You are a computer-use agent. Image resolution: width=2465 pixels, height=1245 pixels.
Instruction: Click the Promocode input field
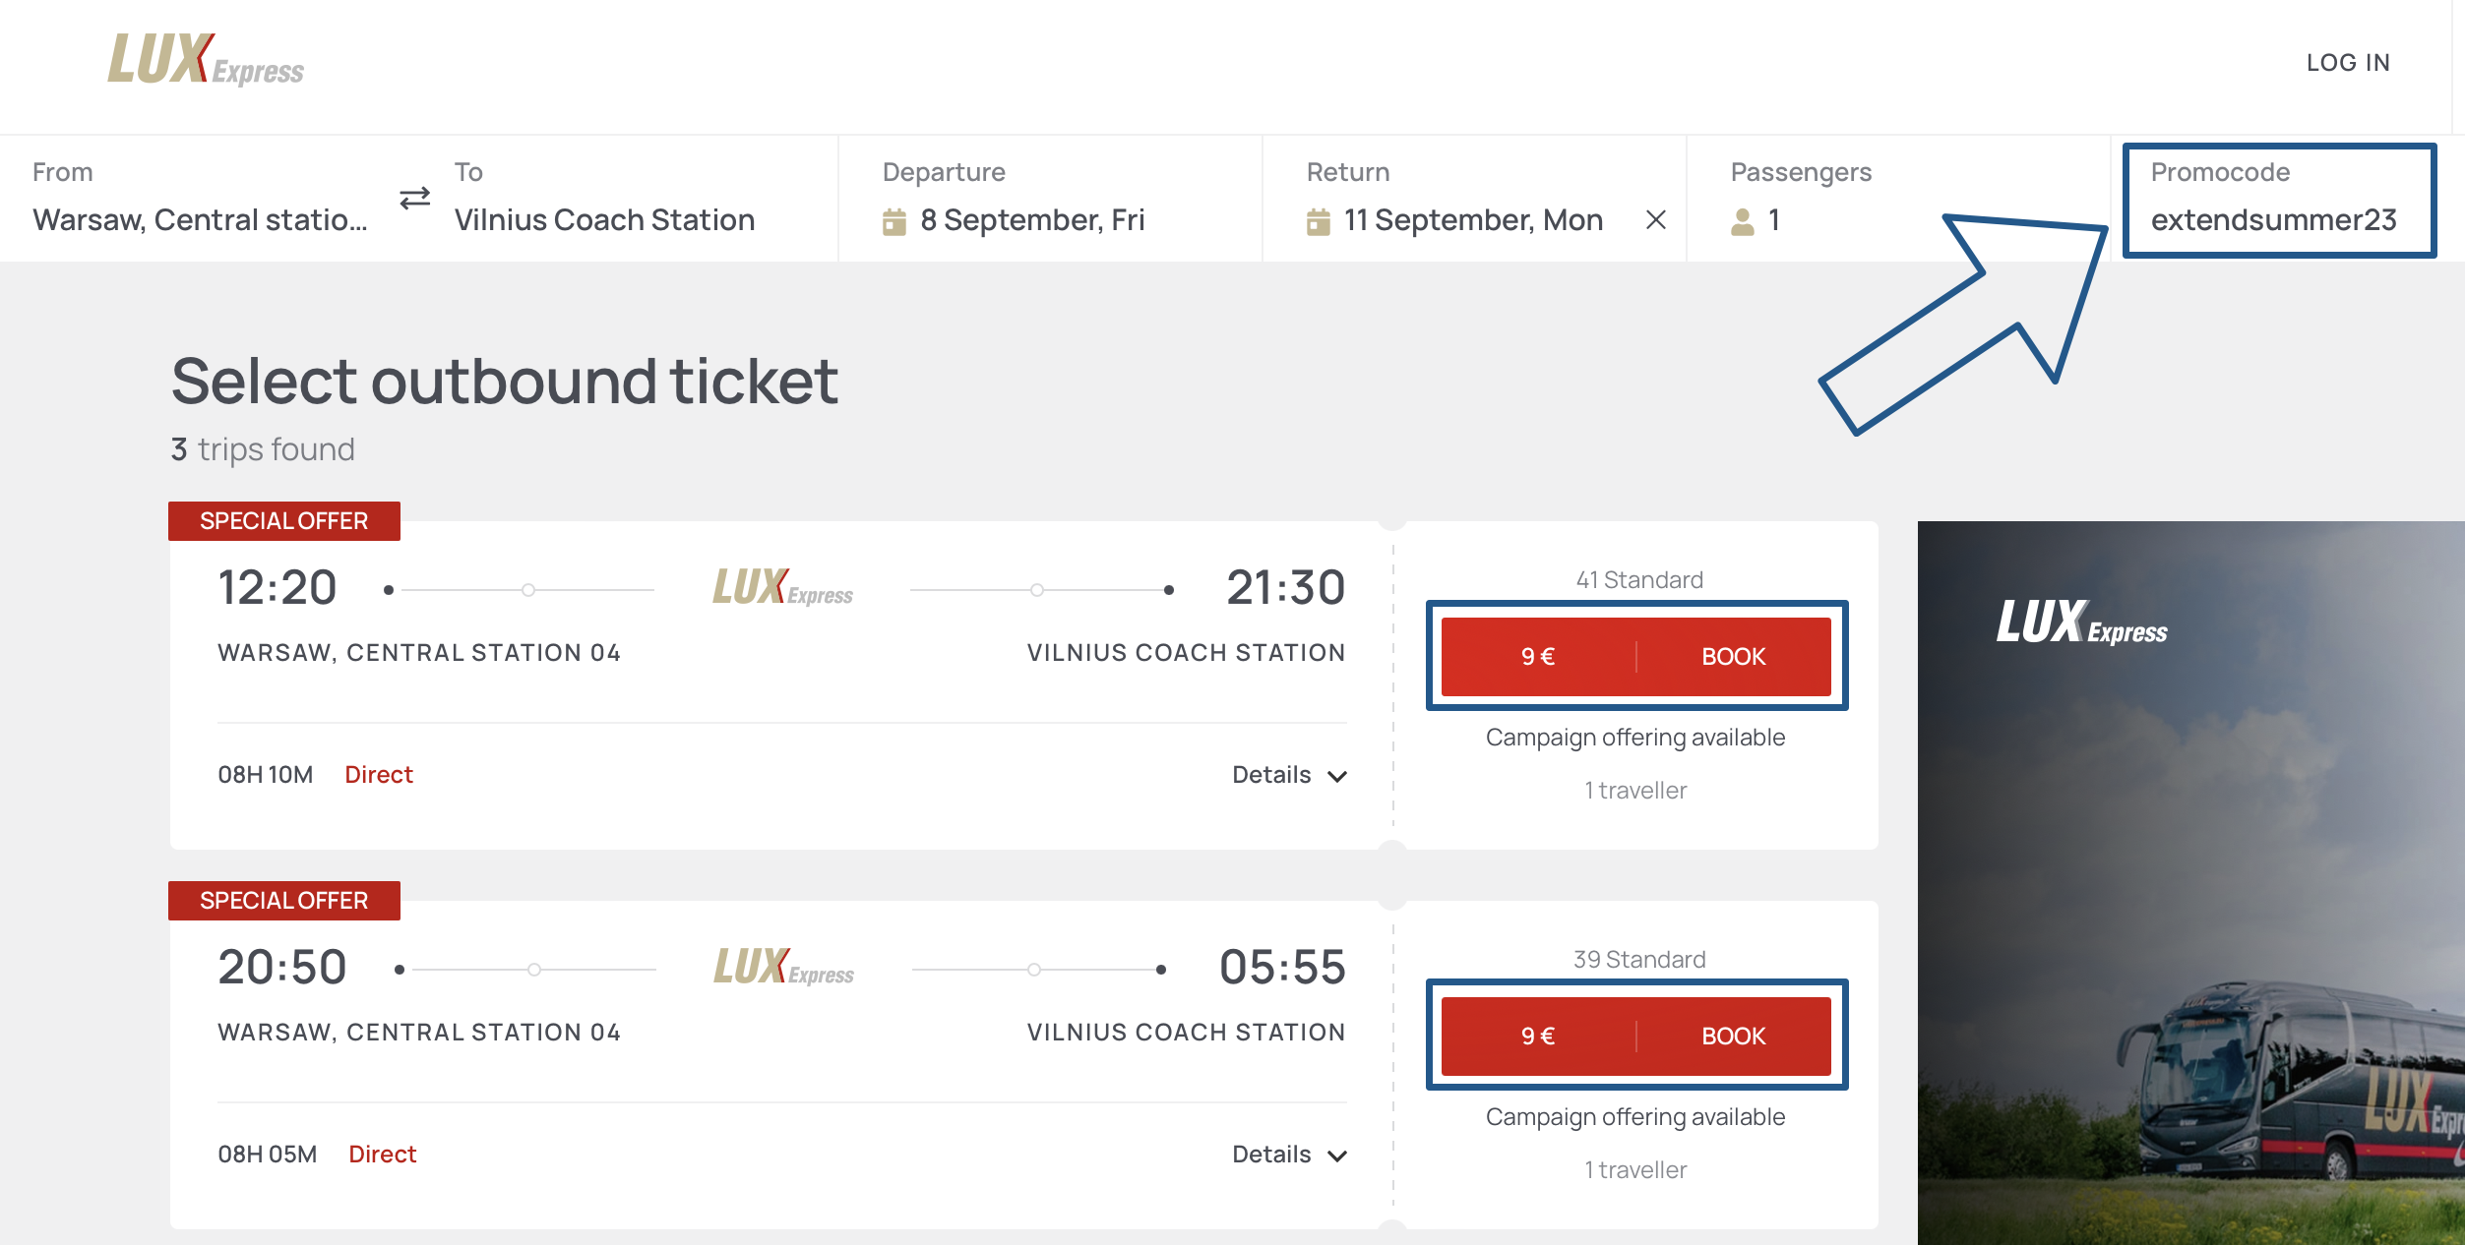click(2273, 219)
